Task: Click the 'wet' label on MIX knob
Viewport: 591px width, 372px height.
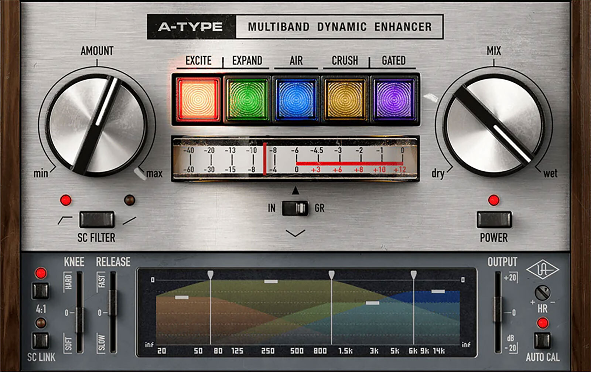Action: (550, 173)
